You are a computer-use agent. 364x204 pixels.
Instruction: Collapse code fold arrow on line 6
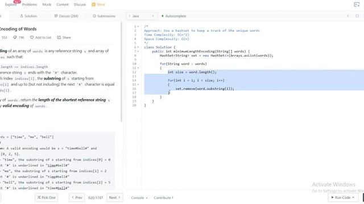pyautogui.click(x=138, y=47)
